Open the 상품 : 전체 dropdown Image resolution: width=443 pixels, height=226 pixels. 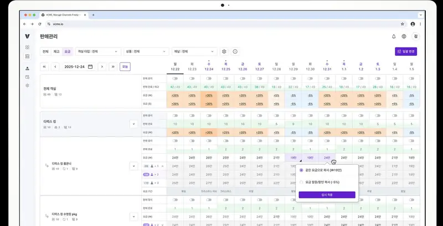pyautogui.click(x=146, y=51)
